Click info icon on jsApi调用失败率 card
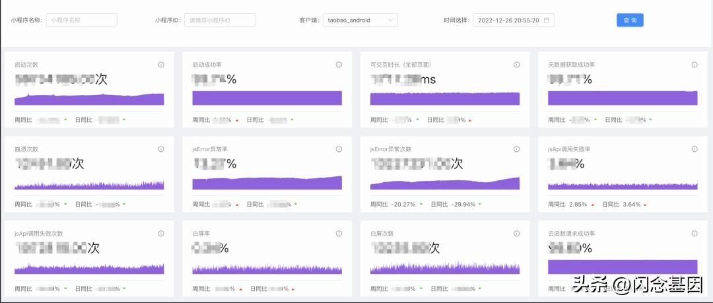 coord(695,149)
